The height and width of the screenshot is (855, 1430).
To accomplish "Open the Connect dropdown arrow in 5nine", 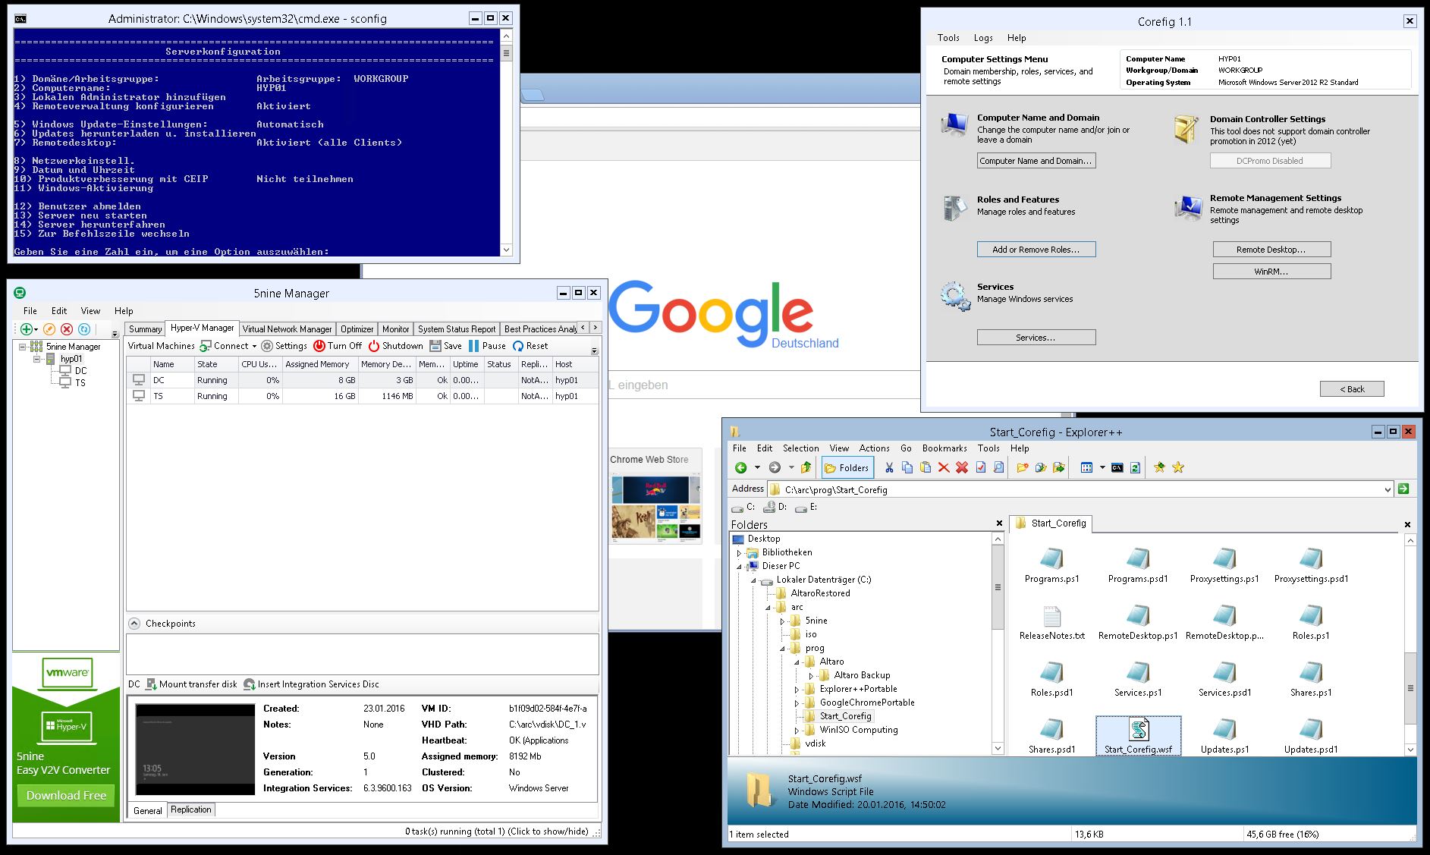I will pyautogui.click(x=254, y=346).
